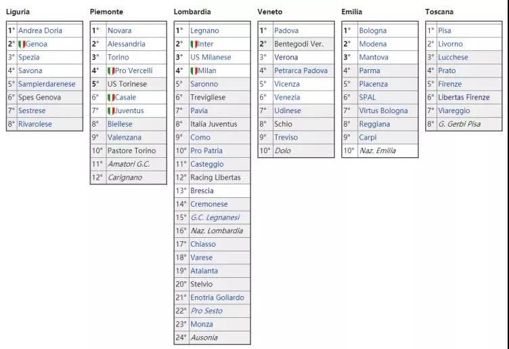Follow the Livorno link
Viewport: 509px width, 349px height.
click(x=450, y=44)
